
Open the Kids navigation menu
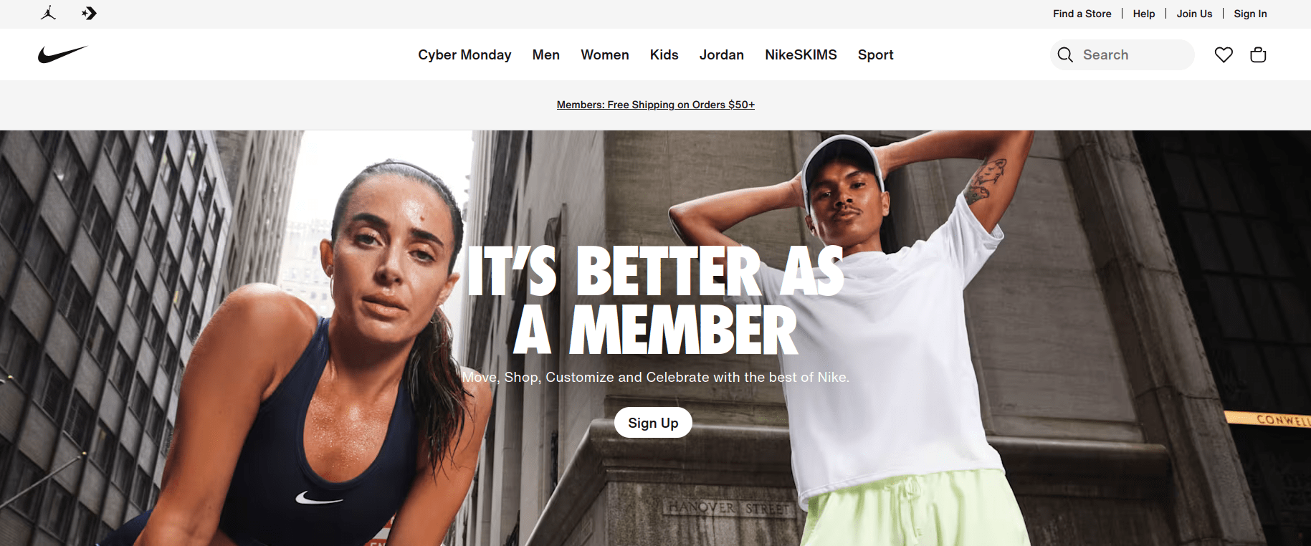click(664, 54)
